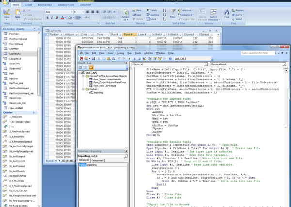The height and width of the screenshot is (207, 291).
Task: Center text in the Font group
Action: pyautogui.click(x=93, y=12)
